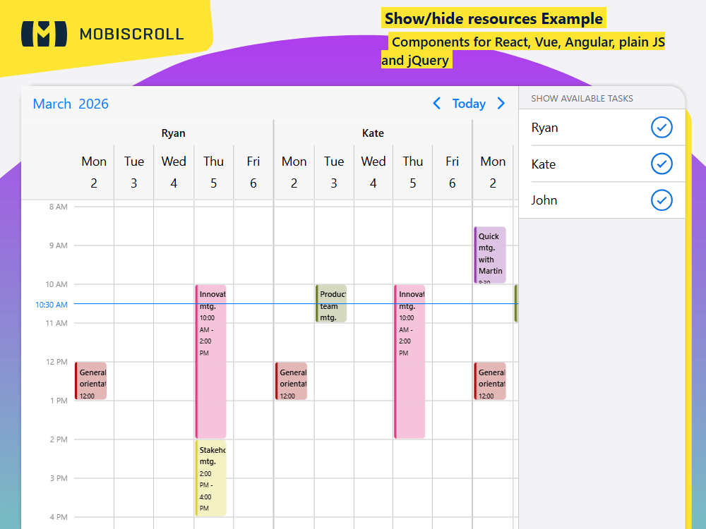
Task: Click the Mobiscroll logo icon
Action: (42, 32)
